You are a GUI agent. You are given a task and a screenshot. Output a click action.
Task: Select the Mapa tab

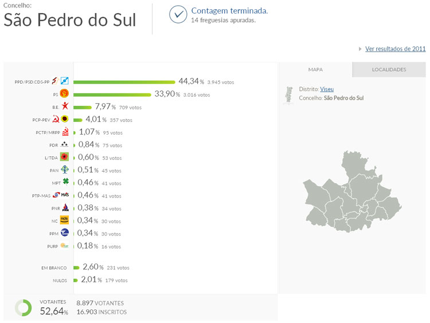[315, 70]
